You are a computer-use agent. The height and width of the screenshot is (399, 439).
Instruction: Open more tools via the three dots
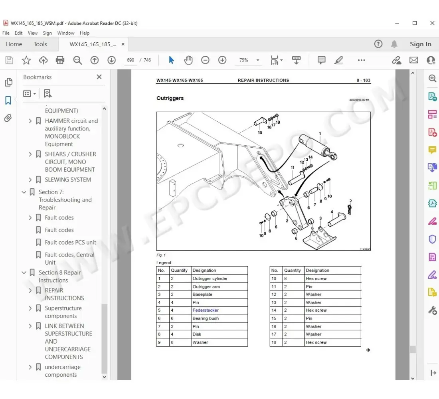point(362,60)
